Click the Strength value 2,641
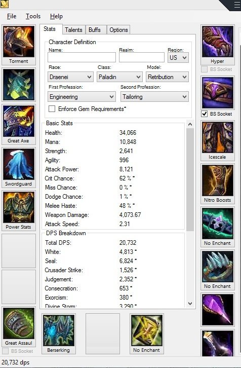The width and height of the screenshot is (241, 368). point(126,151)
